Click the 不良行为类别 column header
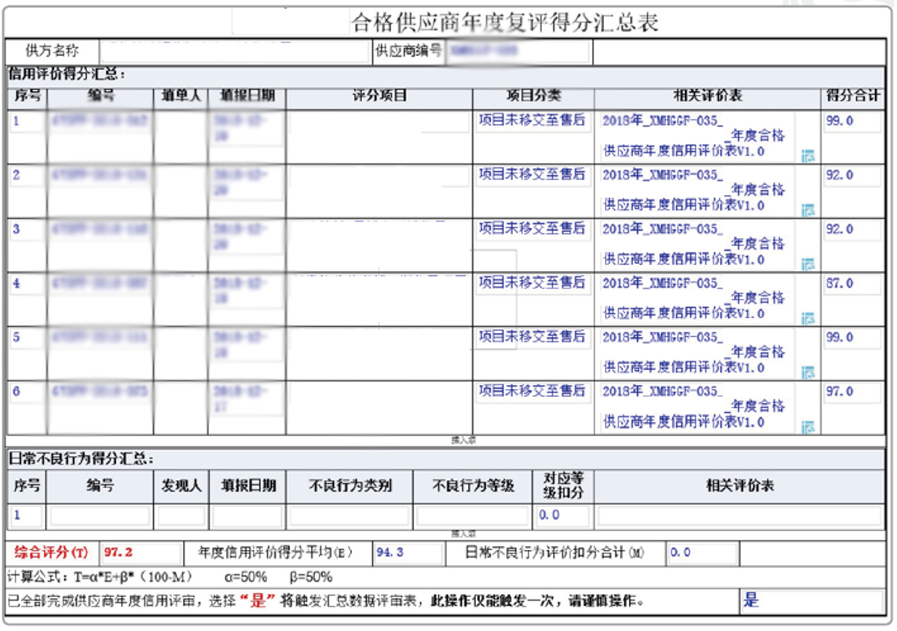The width and height of the screenshot is (897, 631). (x=350, y=486)
